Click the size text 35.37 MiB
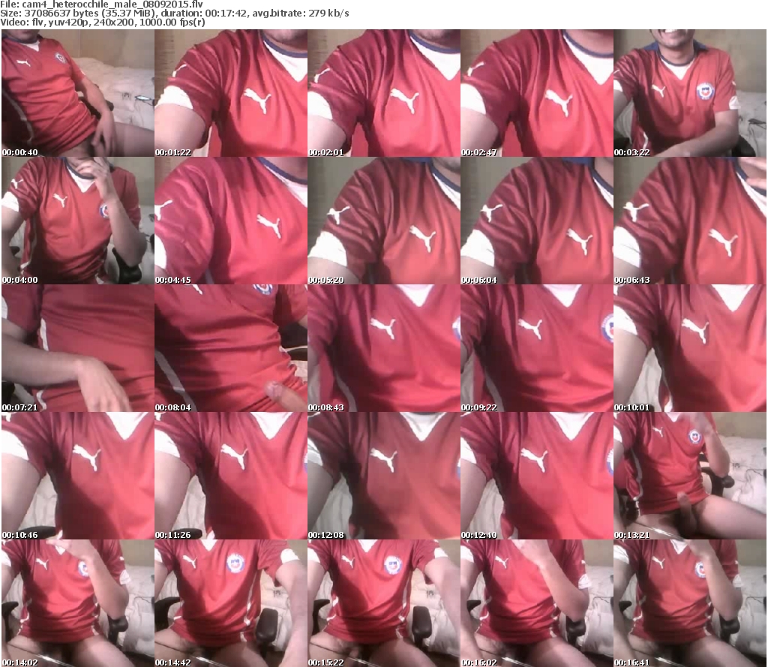Viewport: 768px width, 667px height. pyautogui.click(x=127, y=14)
